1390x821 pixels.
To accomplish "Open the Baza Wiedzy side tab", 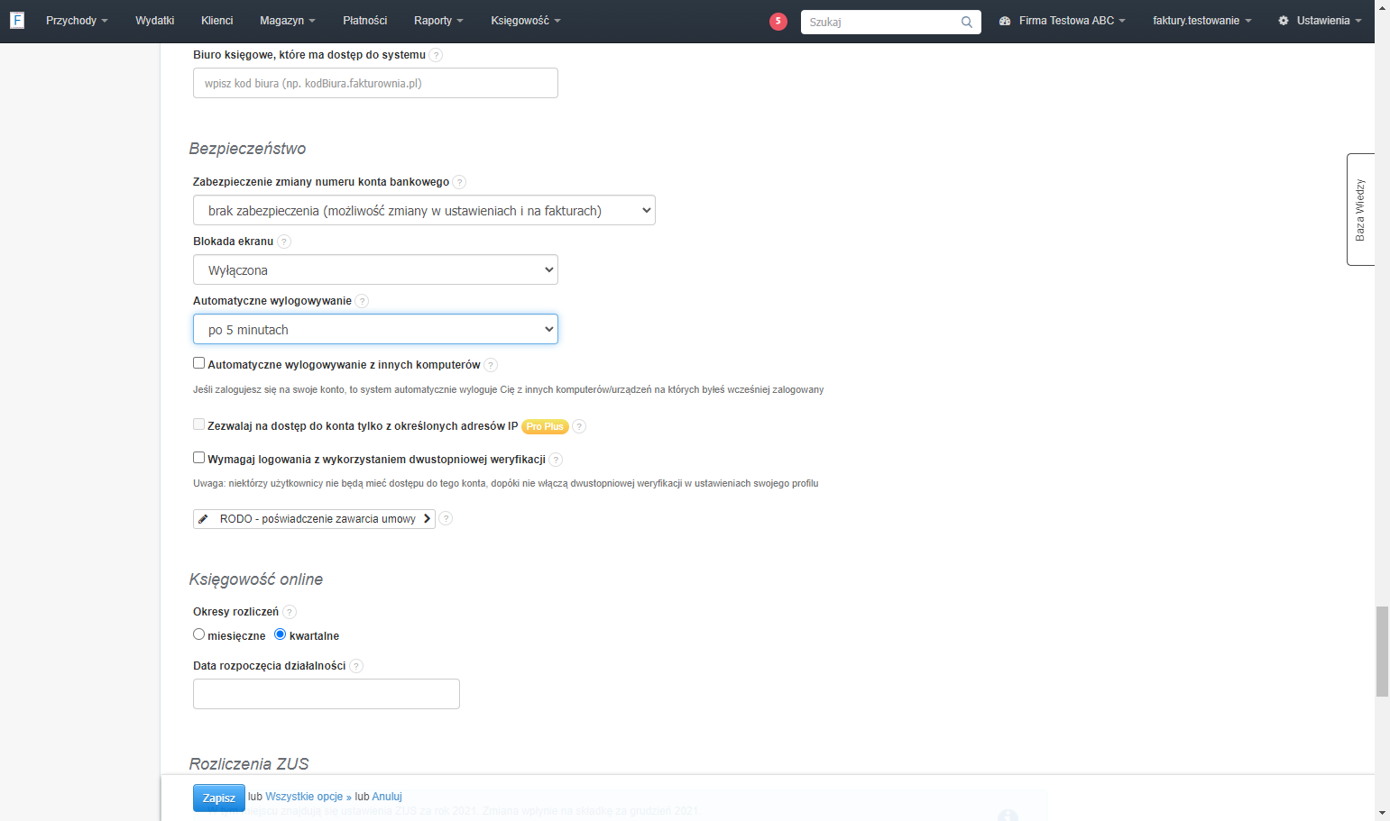I will pos(1360,210).
